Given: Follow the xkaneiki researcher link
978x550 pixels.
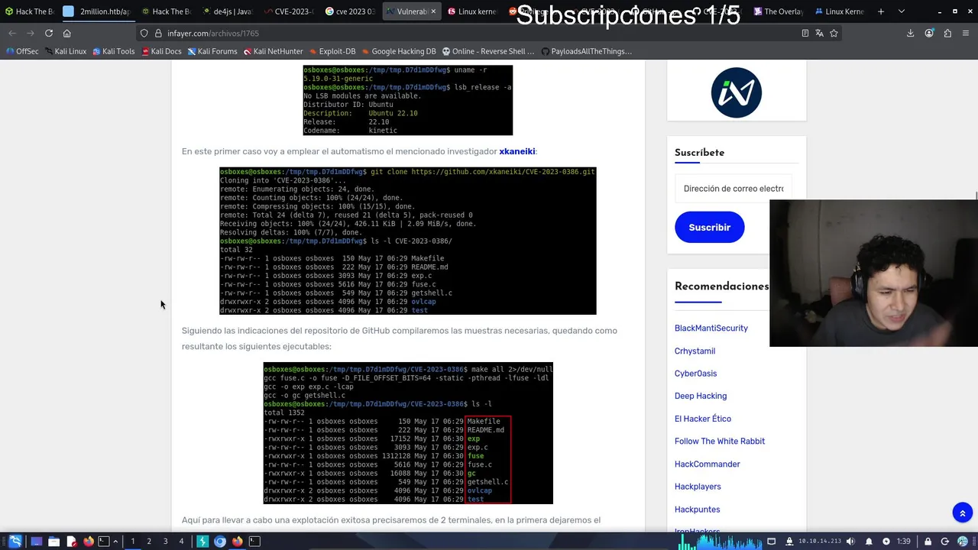Looking at the screenshot, I should 517,151.
